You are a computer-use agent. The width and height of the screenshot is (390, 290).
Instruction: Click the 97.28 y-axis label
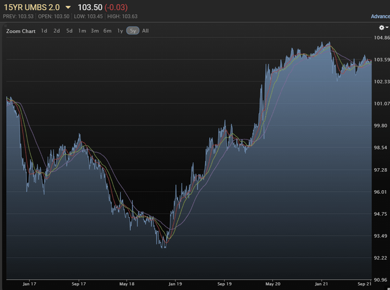pos(380,170)
